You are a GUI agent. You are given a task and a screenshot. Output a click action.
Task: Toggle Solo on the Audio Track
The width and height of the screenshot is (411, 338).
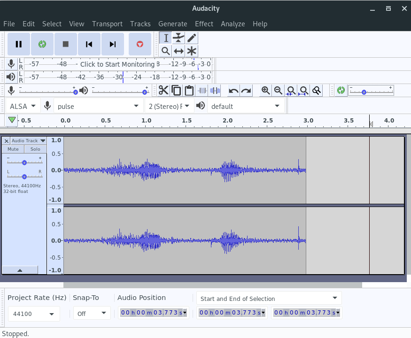(35, 149)
